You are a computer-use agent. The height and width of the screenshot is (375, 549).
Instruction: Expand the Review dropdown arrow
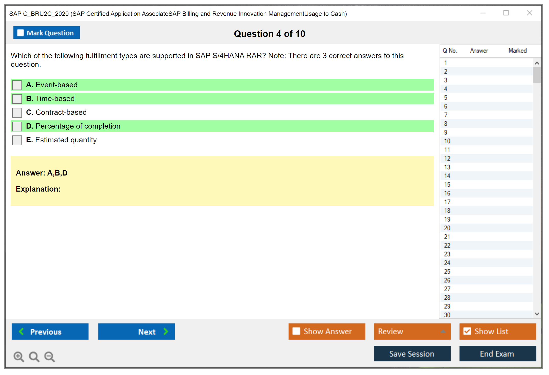coord(443,331)
